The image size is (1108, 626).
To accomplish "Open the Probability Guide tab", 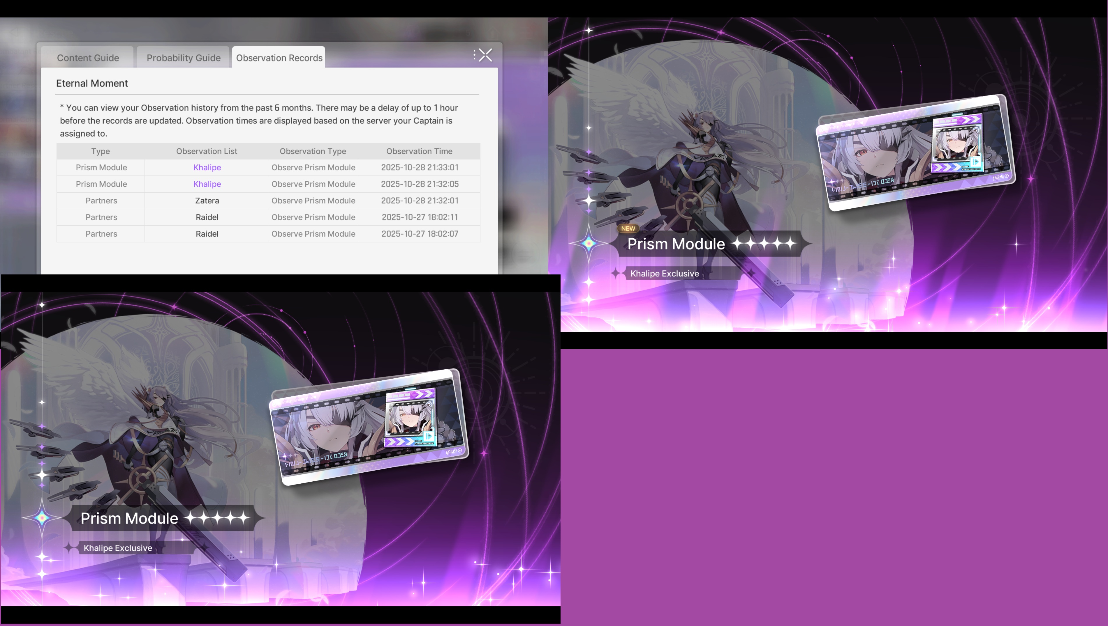I will [183, 58].
